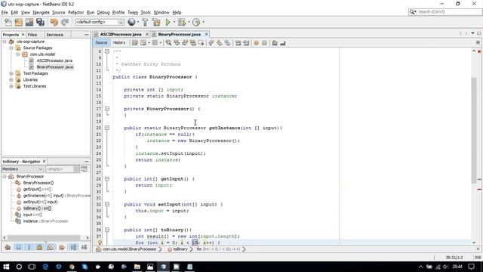Collapse the uts-oop-capture project node
483x272 pixels.
tap(5, 42)
